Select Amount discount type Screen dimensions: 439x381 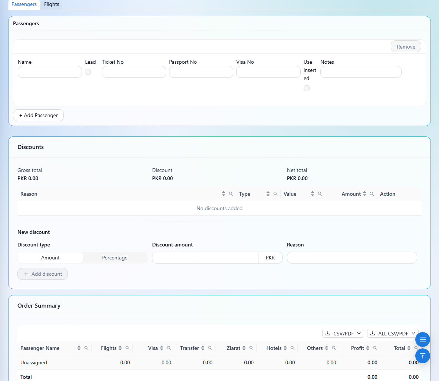pos(50,258)
